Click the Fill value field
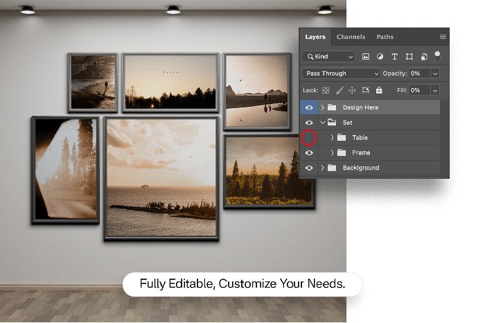Screen dimensions: 485x323 tap(419, 90)
